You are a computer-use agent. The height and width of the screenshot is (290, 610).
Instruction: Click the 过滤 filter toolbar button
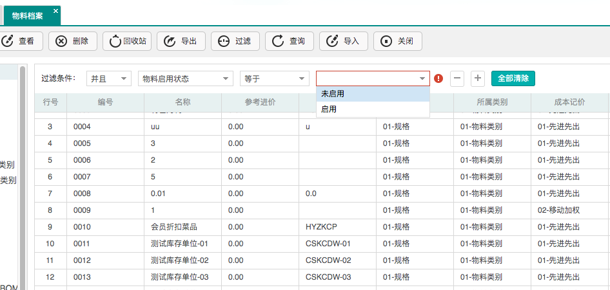(x=235, y=41)
